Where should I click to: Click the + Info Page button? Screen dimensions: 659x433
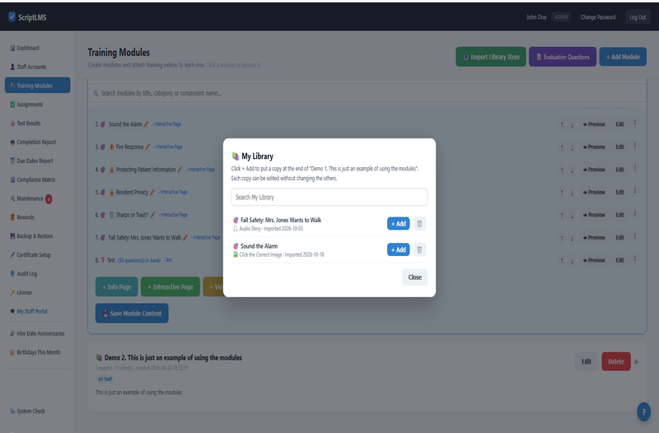117,286
